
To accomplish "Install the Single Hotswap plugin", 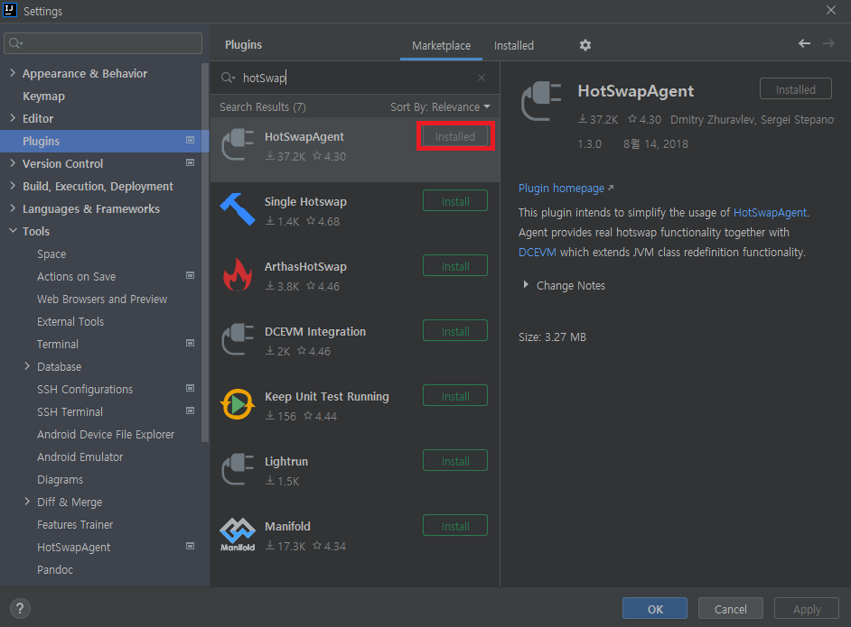I will tap(454, 201).
